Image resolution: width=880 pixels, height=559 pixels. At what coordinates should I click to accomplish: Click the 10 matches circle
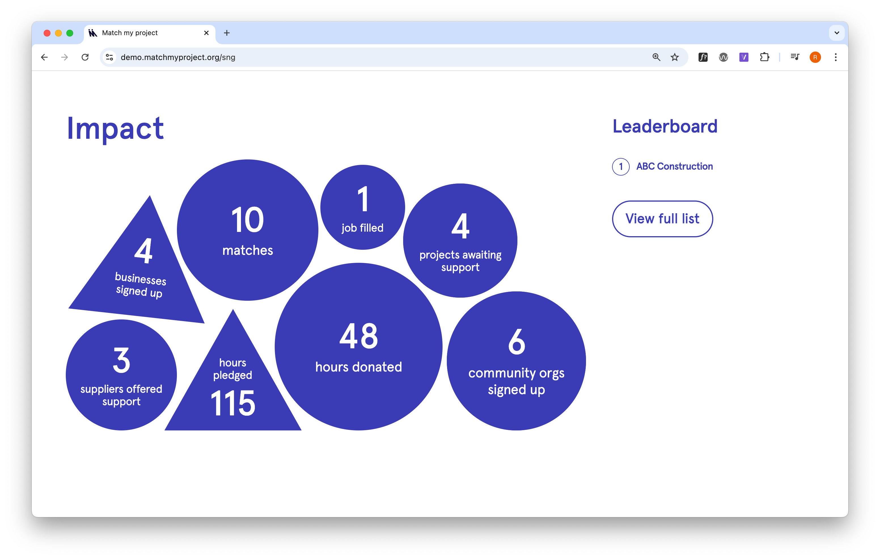[248, 230]
